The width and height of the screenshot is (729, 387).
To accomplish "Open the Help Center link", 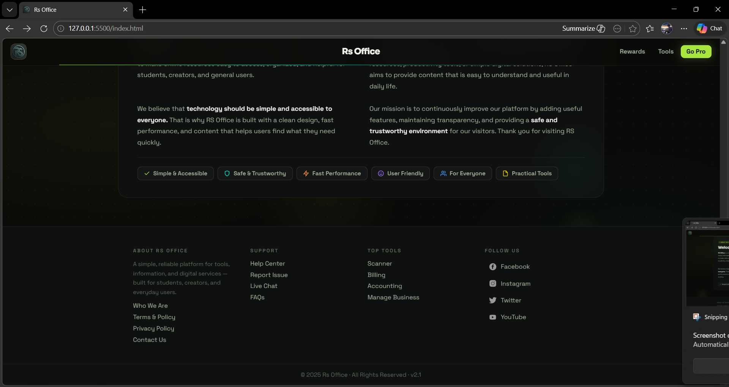I will tap(267, 264).
